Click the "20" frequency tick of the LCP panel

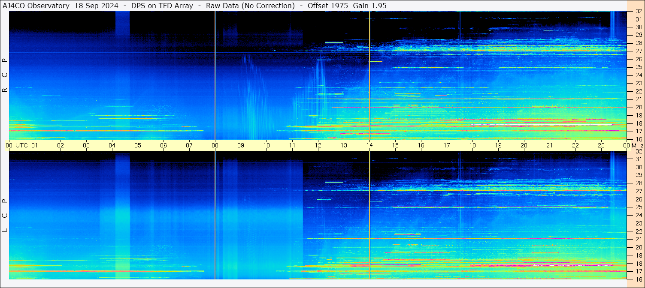pyautogui.click(x=639, y=247)
